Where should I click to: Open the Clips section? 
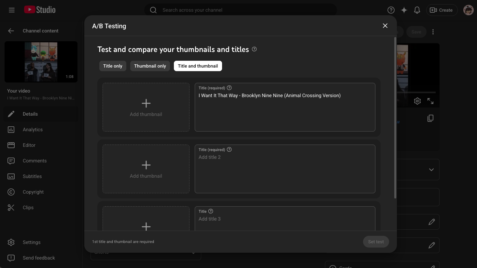[x=28, y=207]
